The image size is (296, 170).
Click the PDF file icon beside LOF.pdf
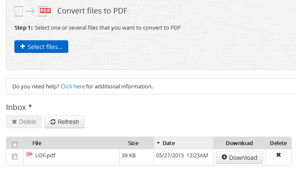pos(29,154)
